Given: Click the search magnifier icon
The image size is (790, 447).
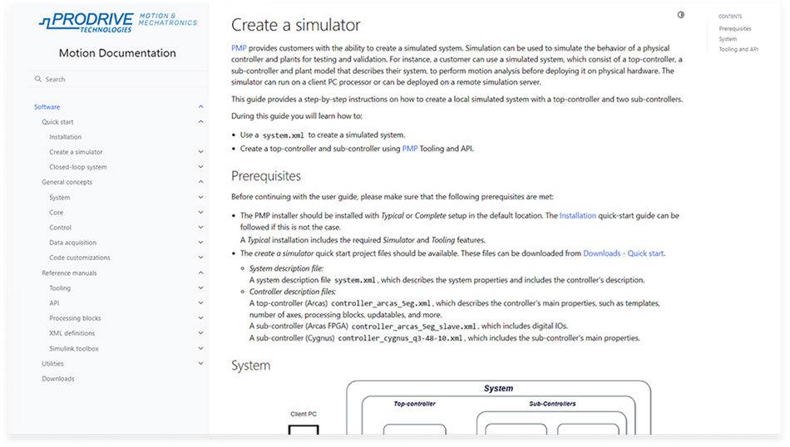Looking at the screenshot, I should pos(38,80).
